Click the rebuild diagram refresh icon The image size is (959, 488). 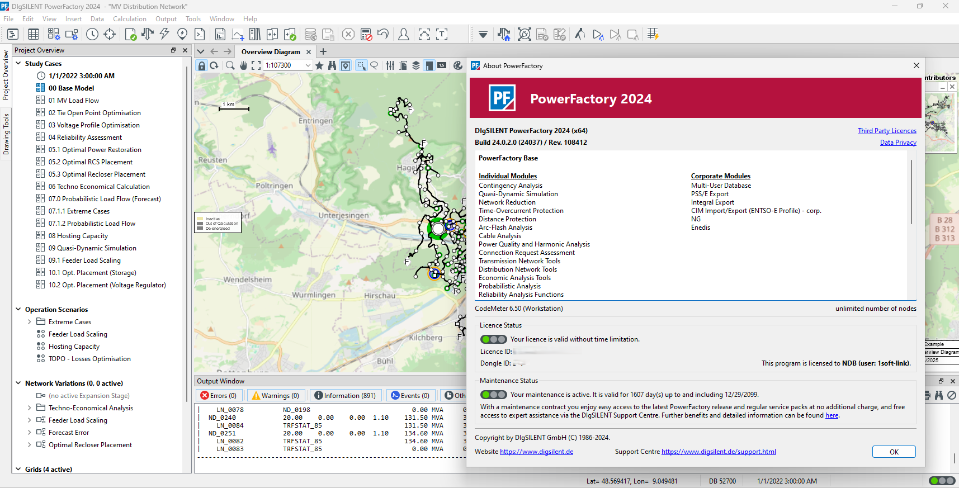214,65
